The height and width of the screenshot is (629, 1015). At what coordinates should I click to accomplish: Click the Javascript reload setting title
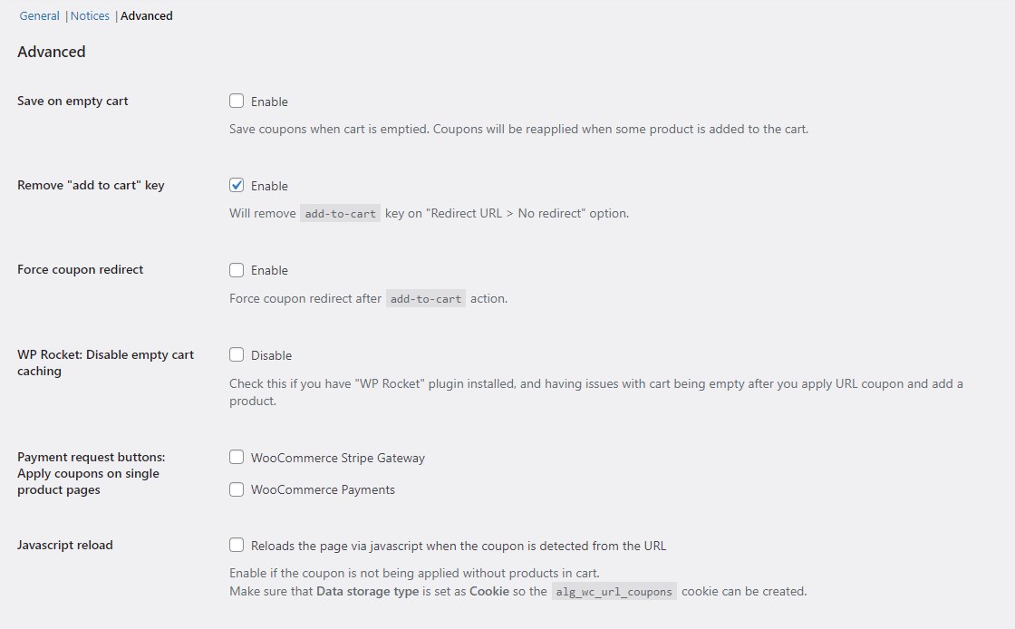click(64, 545)
